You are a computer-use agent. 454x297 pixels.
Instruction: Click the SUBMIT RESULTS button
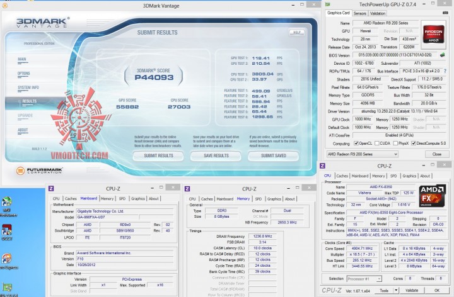pyautogui.click(x=158, y=155)
